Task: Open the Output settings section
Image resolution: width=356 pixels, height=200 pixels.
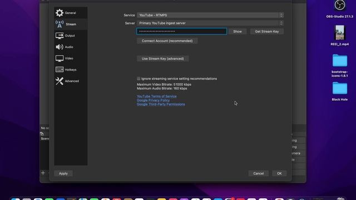Action: 71,36
